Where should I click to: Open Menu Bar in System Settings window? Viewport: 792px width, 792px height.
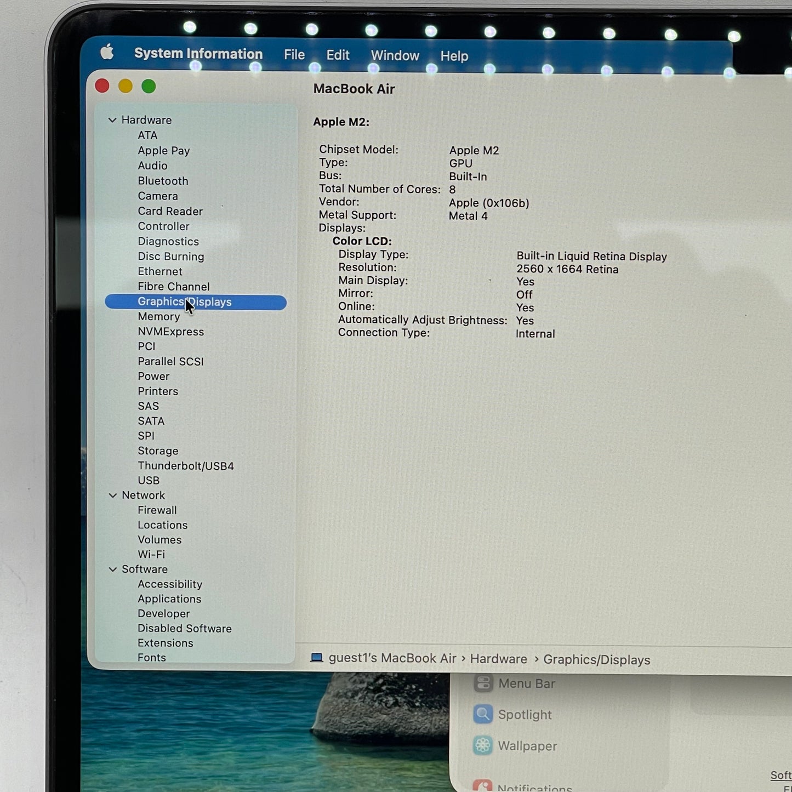(527, 683)
